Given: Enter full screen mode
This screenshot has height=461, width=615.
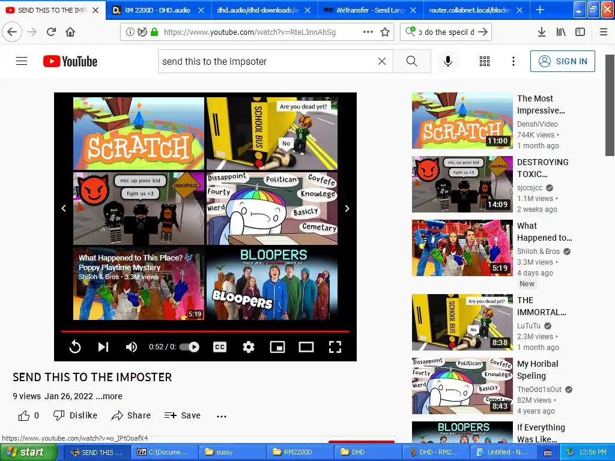Looking at the screenshot, I should pos(335,347).
